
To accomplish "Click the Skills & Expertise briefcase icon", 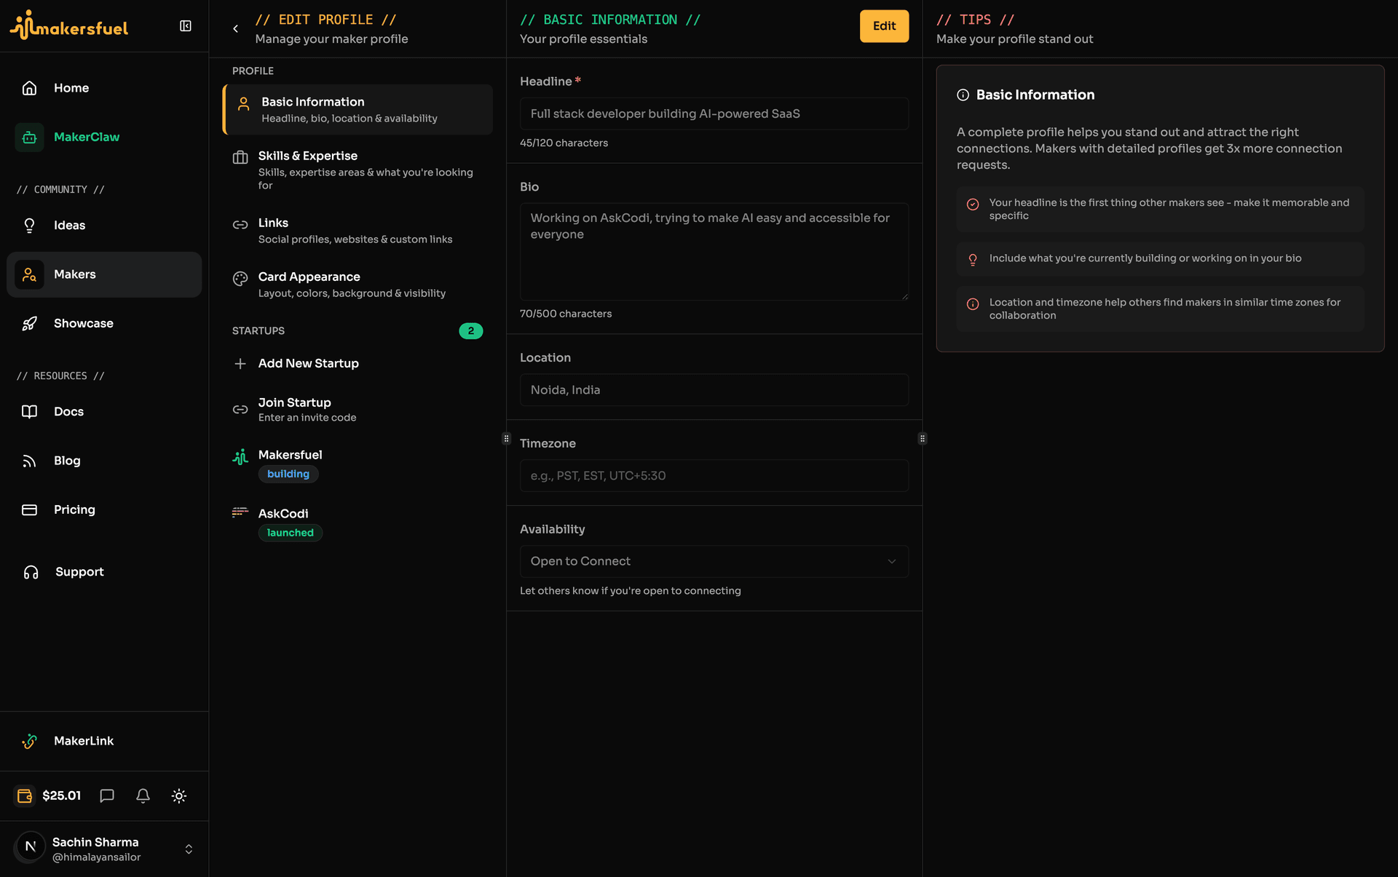I will 240,157.
